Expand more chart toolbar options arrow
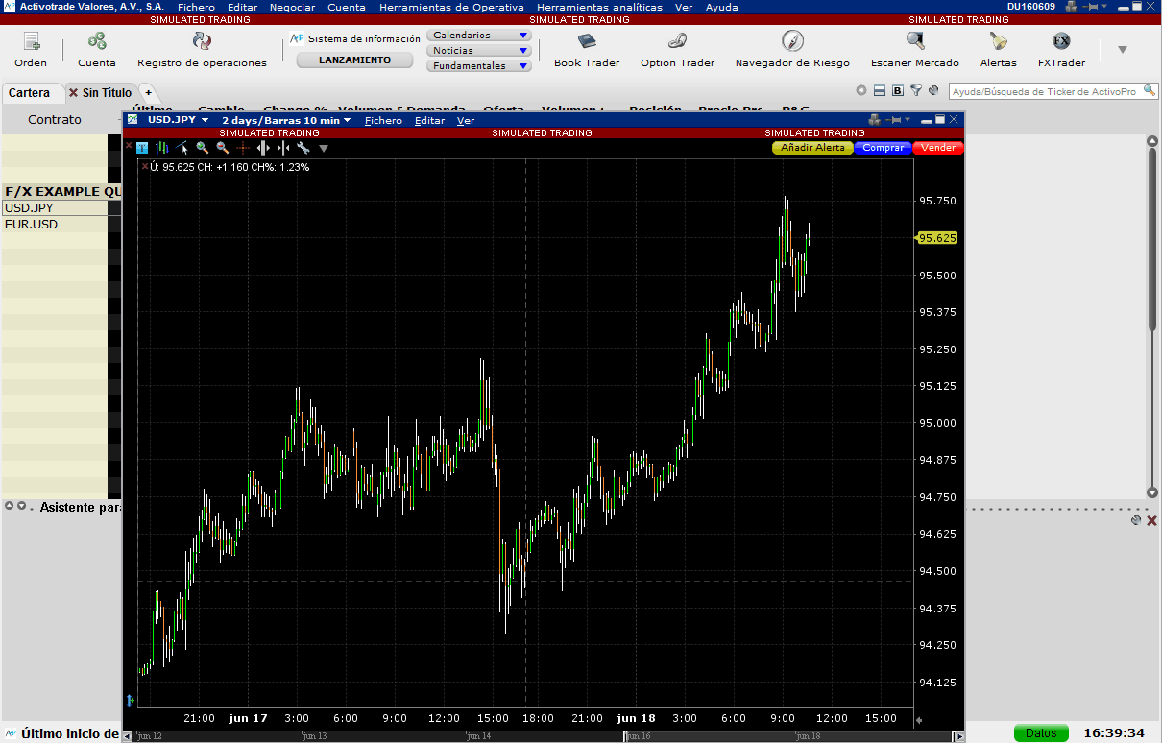 [x=324, y=149]
